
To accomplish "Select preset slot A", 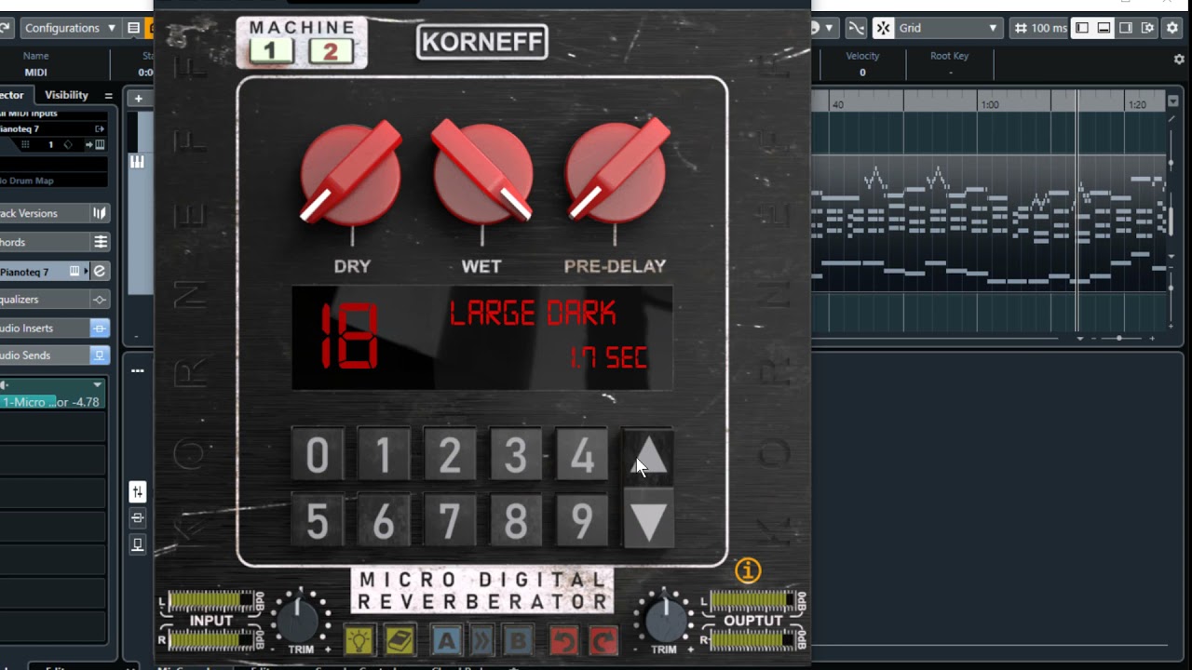I will pos(445,640).
